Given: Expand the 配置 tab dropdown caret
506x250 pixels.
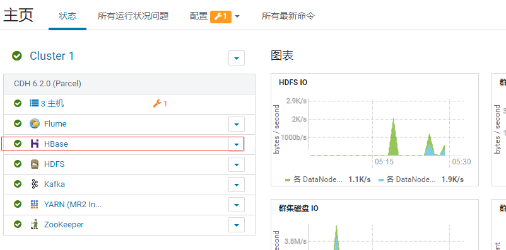Looking at the screenshot, I should coord(237,16).
